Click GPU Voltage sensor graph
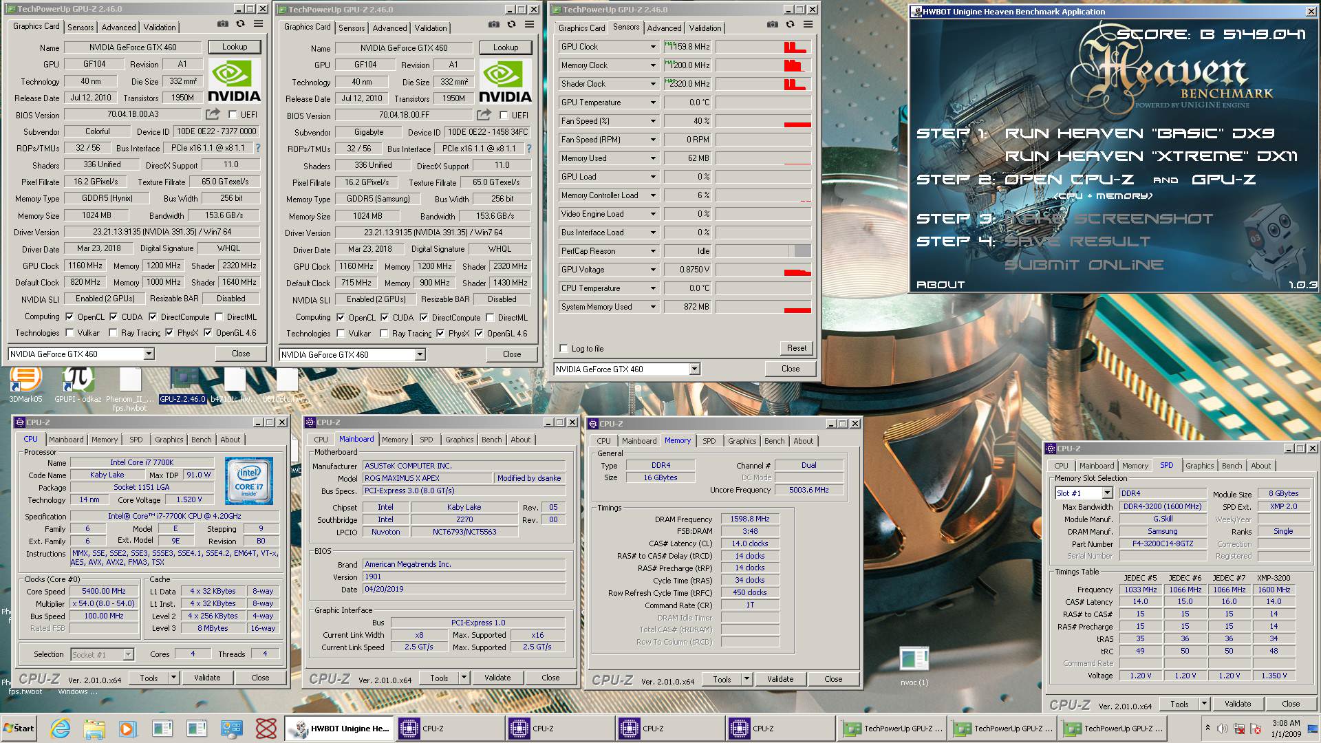Screen dimensions: 1321x743 [x=763, y=270]
